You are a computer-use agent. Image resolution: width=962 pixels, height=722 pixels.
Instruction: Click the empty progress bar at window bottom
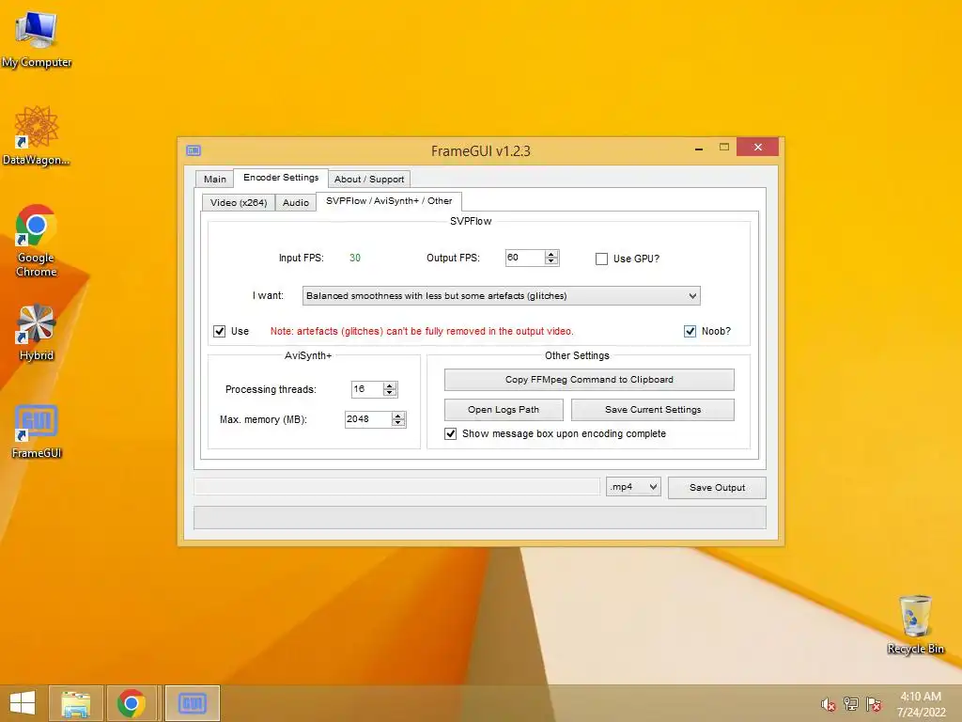[480, 517]
